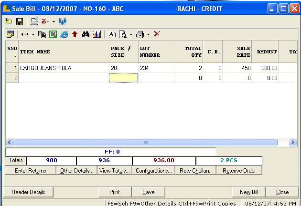301x206 pixels.
Task: Click the Internet Explorer icon
Action: pyautogui.click(x=64, y=35)
